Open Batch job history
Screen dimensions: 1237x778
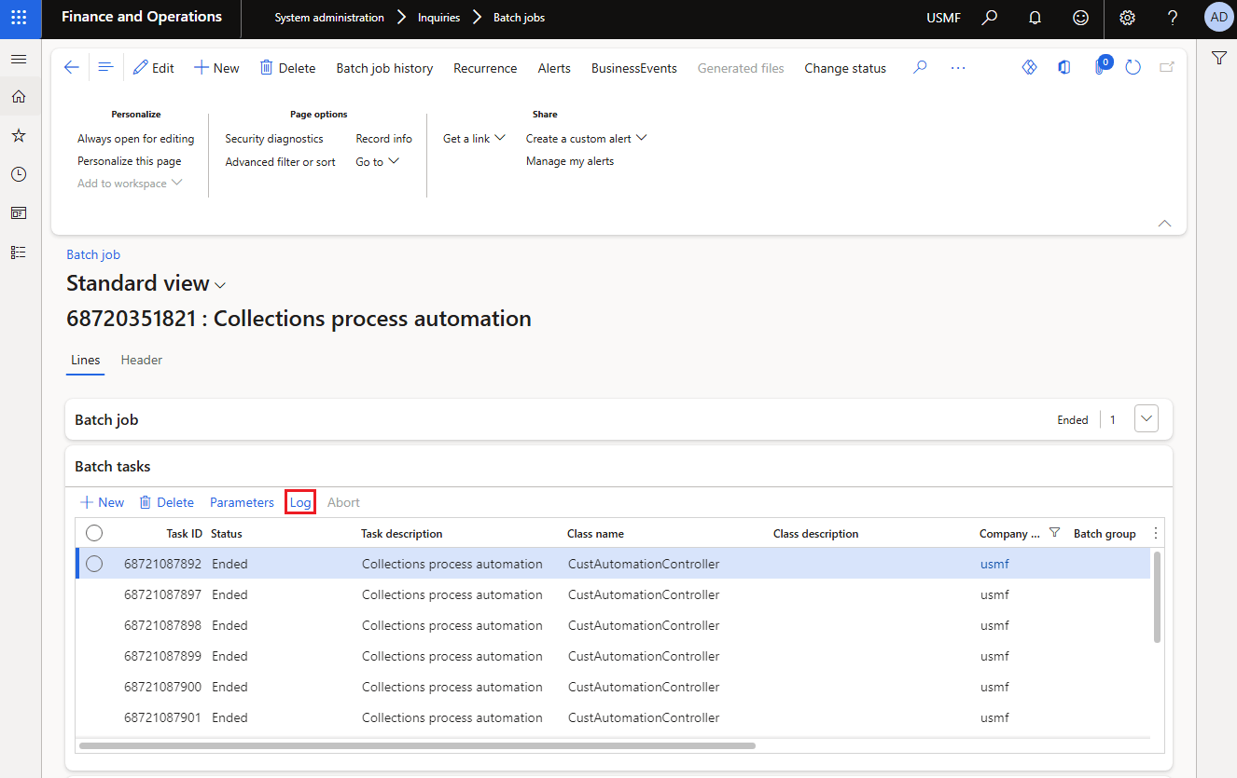(384, 67)
